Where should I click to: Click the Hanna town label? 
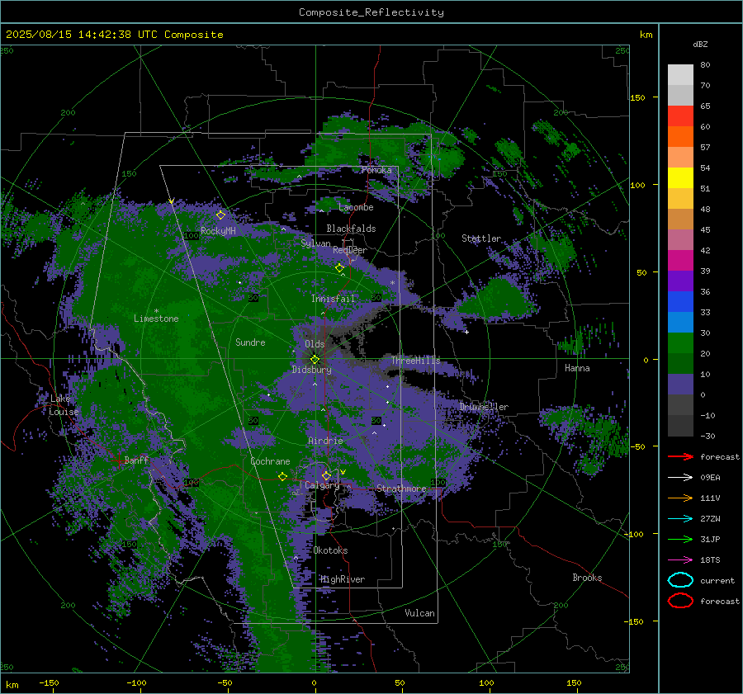[577, 368]
